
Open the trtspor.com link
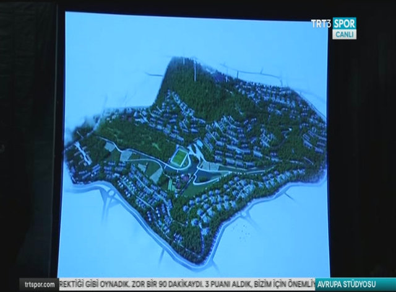click(40, 284)
